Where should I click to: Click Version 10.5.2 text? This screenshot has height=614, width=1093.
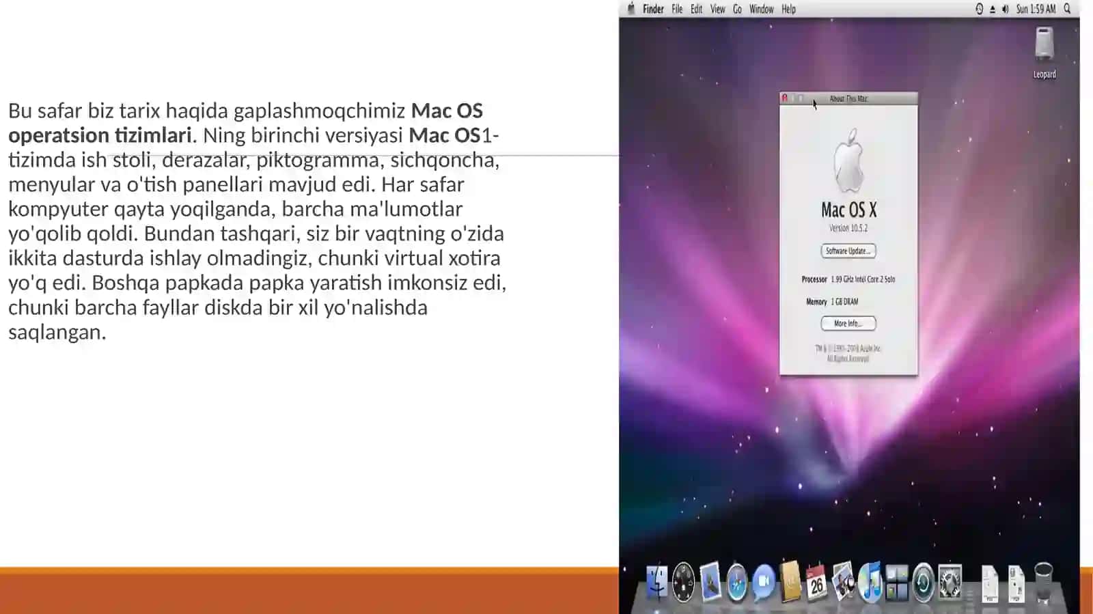pos(848,228)
